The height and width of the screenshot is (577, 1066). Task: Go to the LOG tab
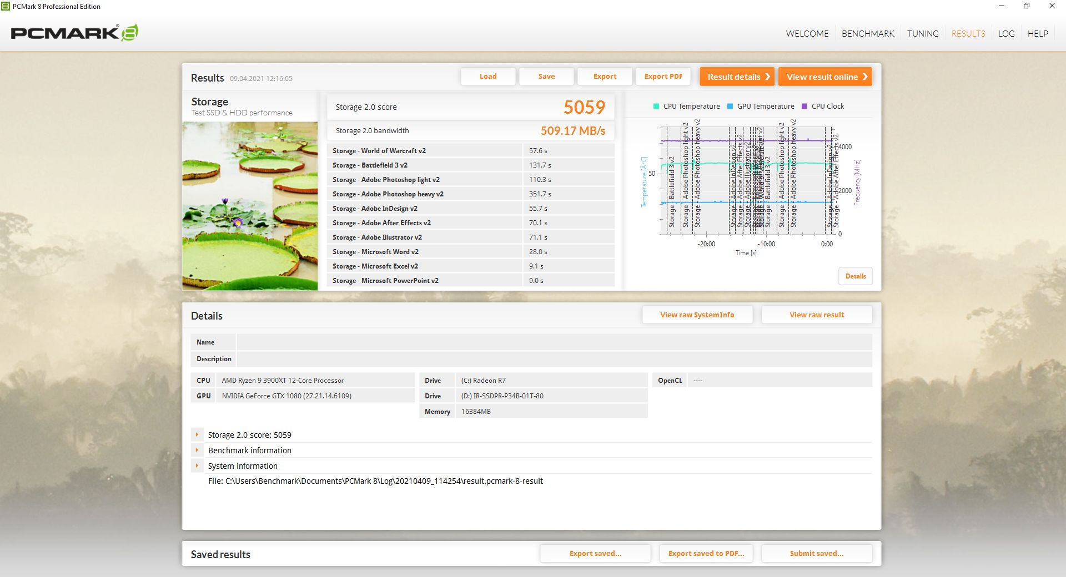[x=1006, y=33]
